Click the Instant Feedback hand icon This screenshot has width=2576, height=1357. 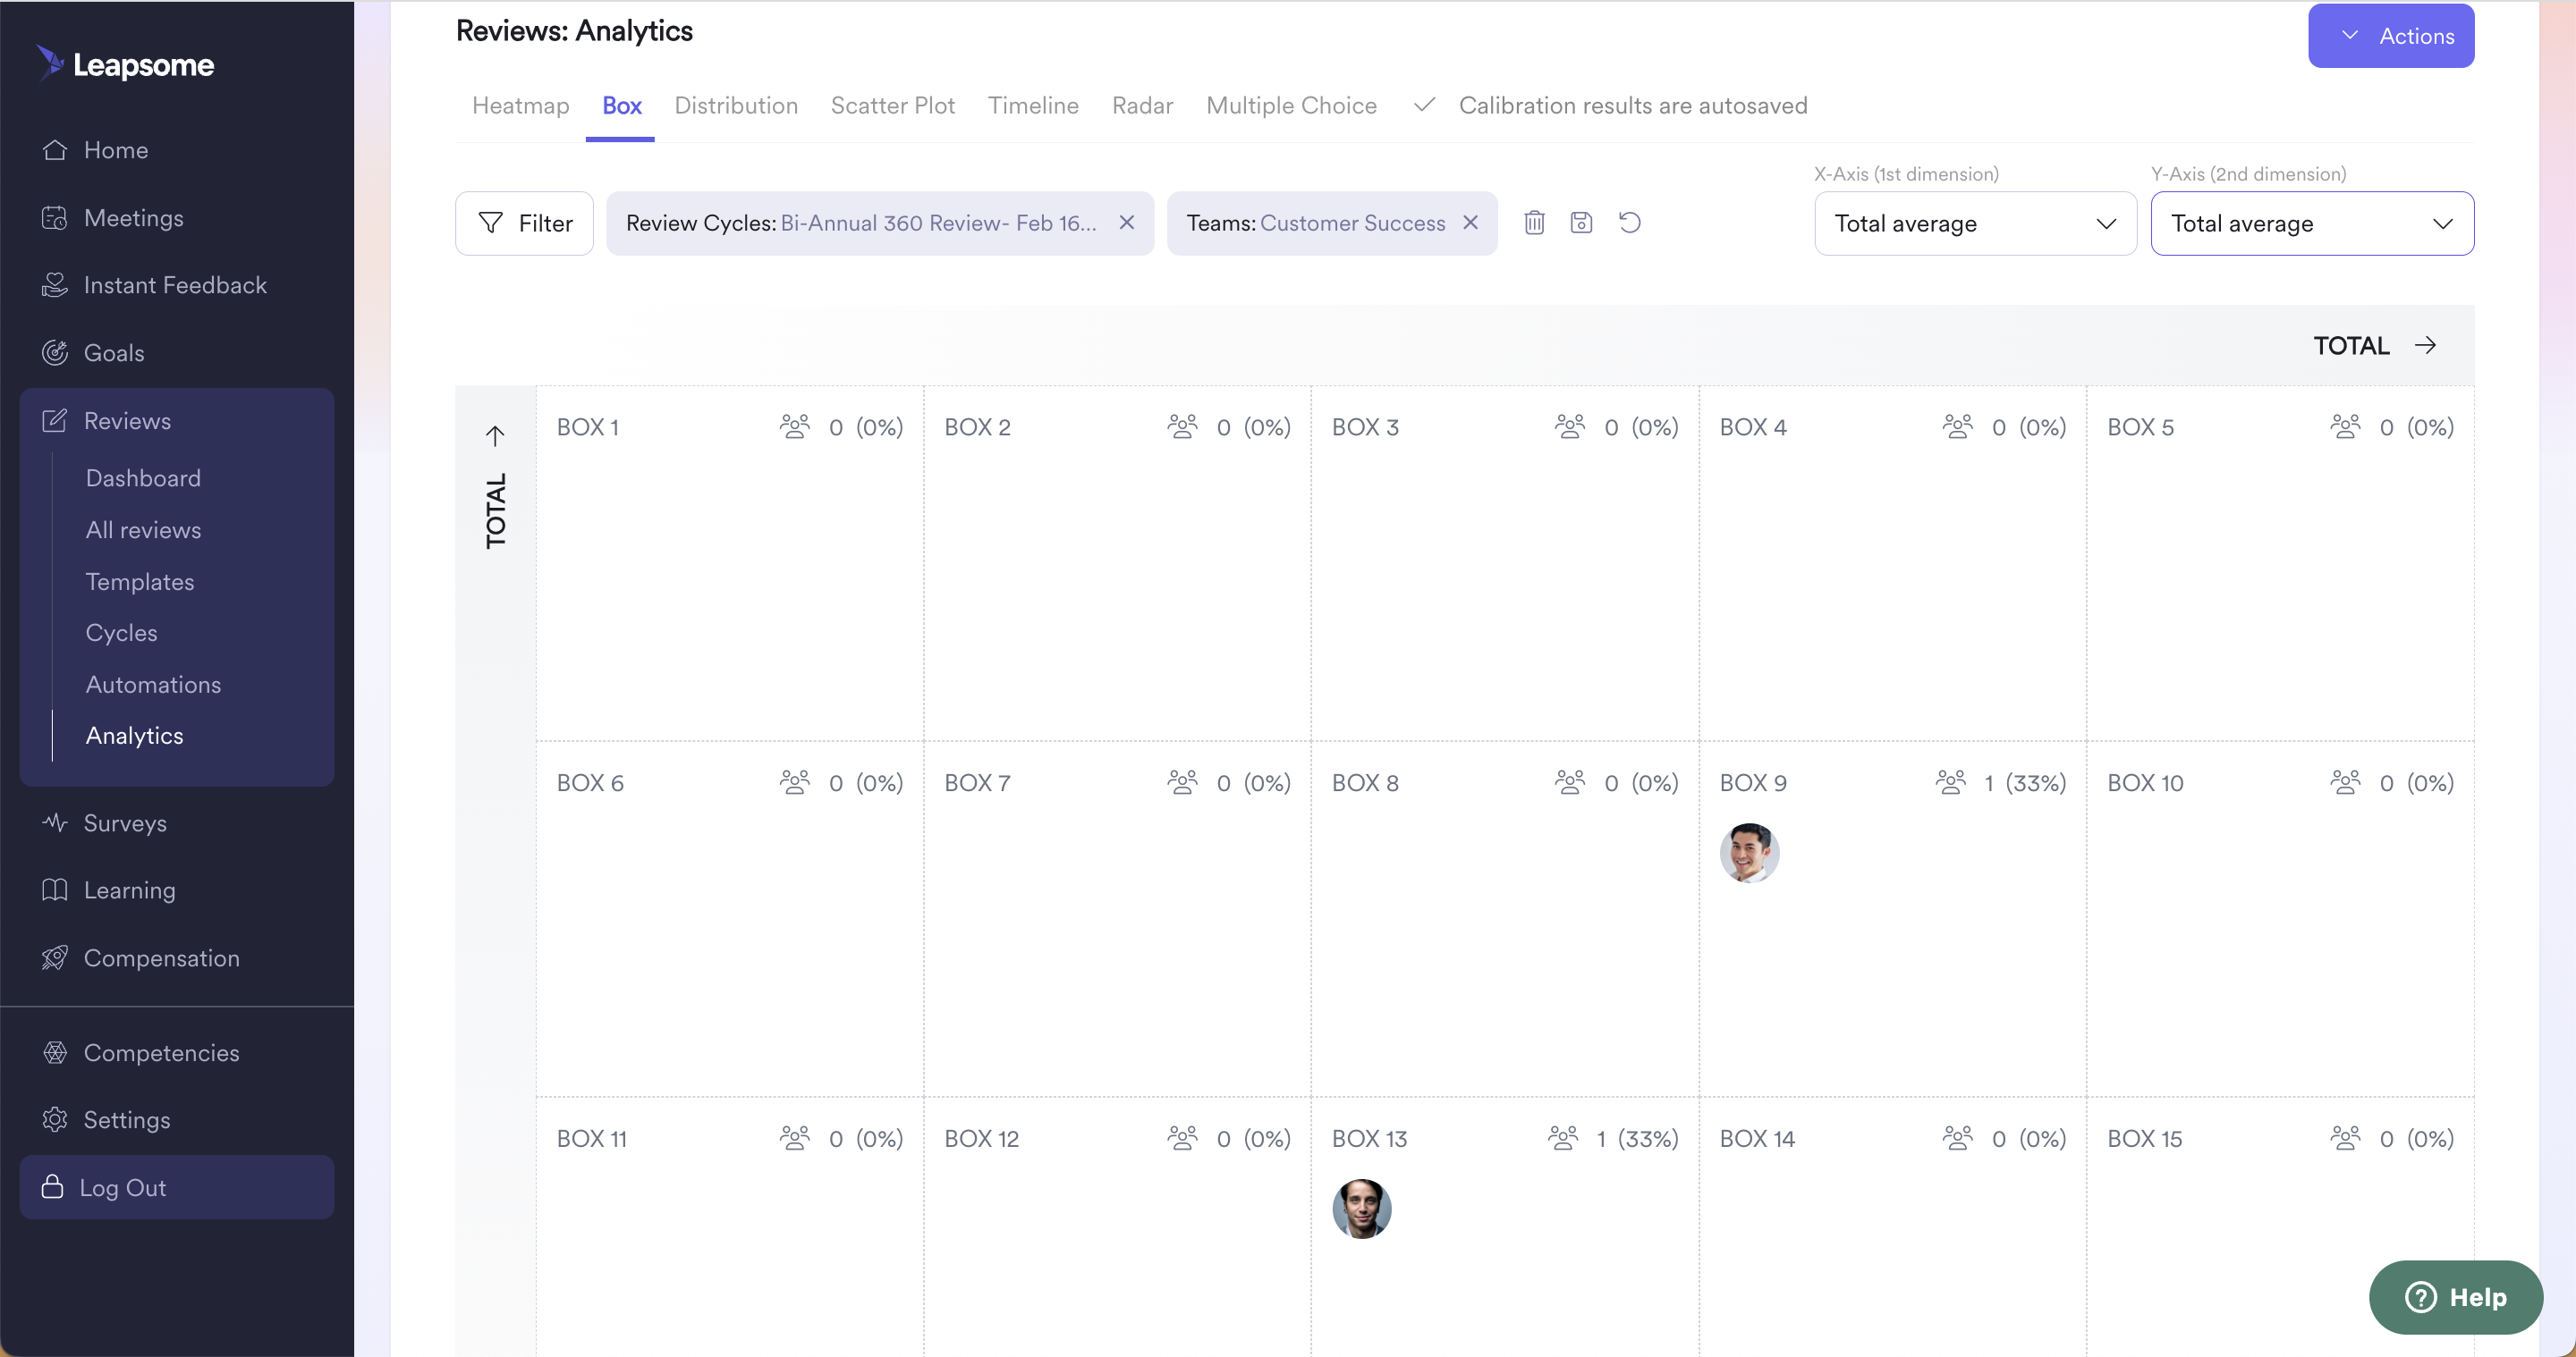click(55, 285)
